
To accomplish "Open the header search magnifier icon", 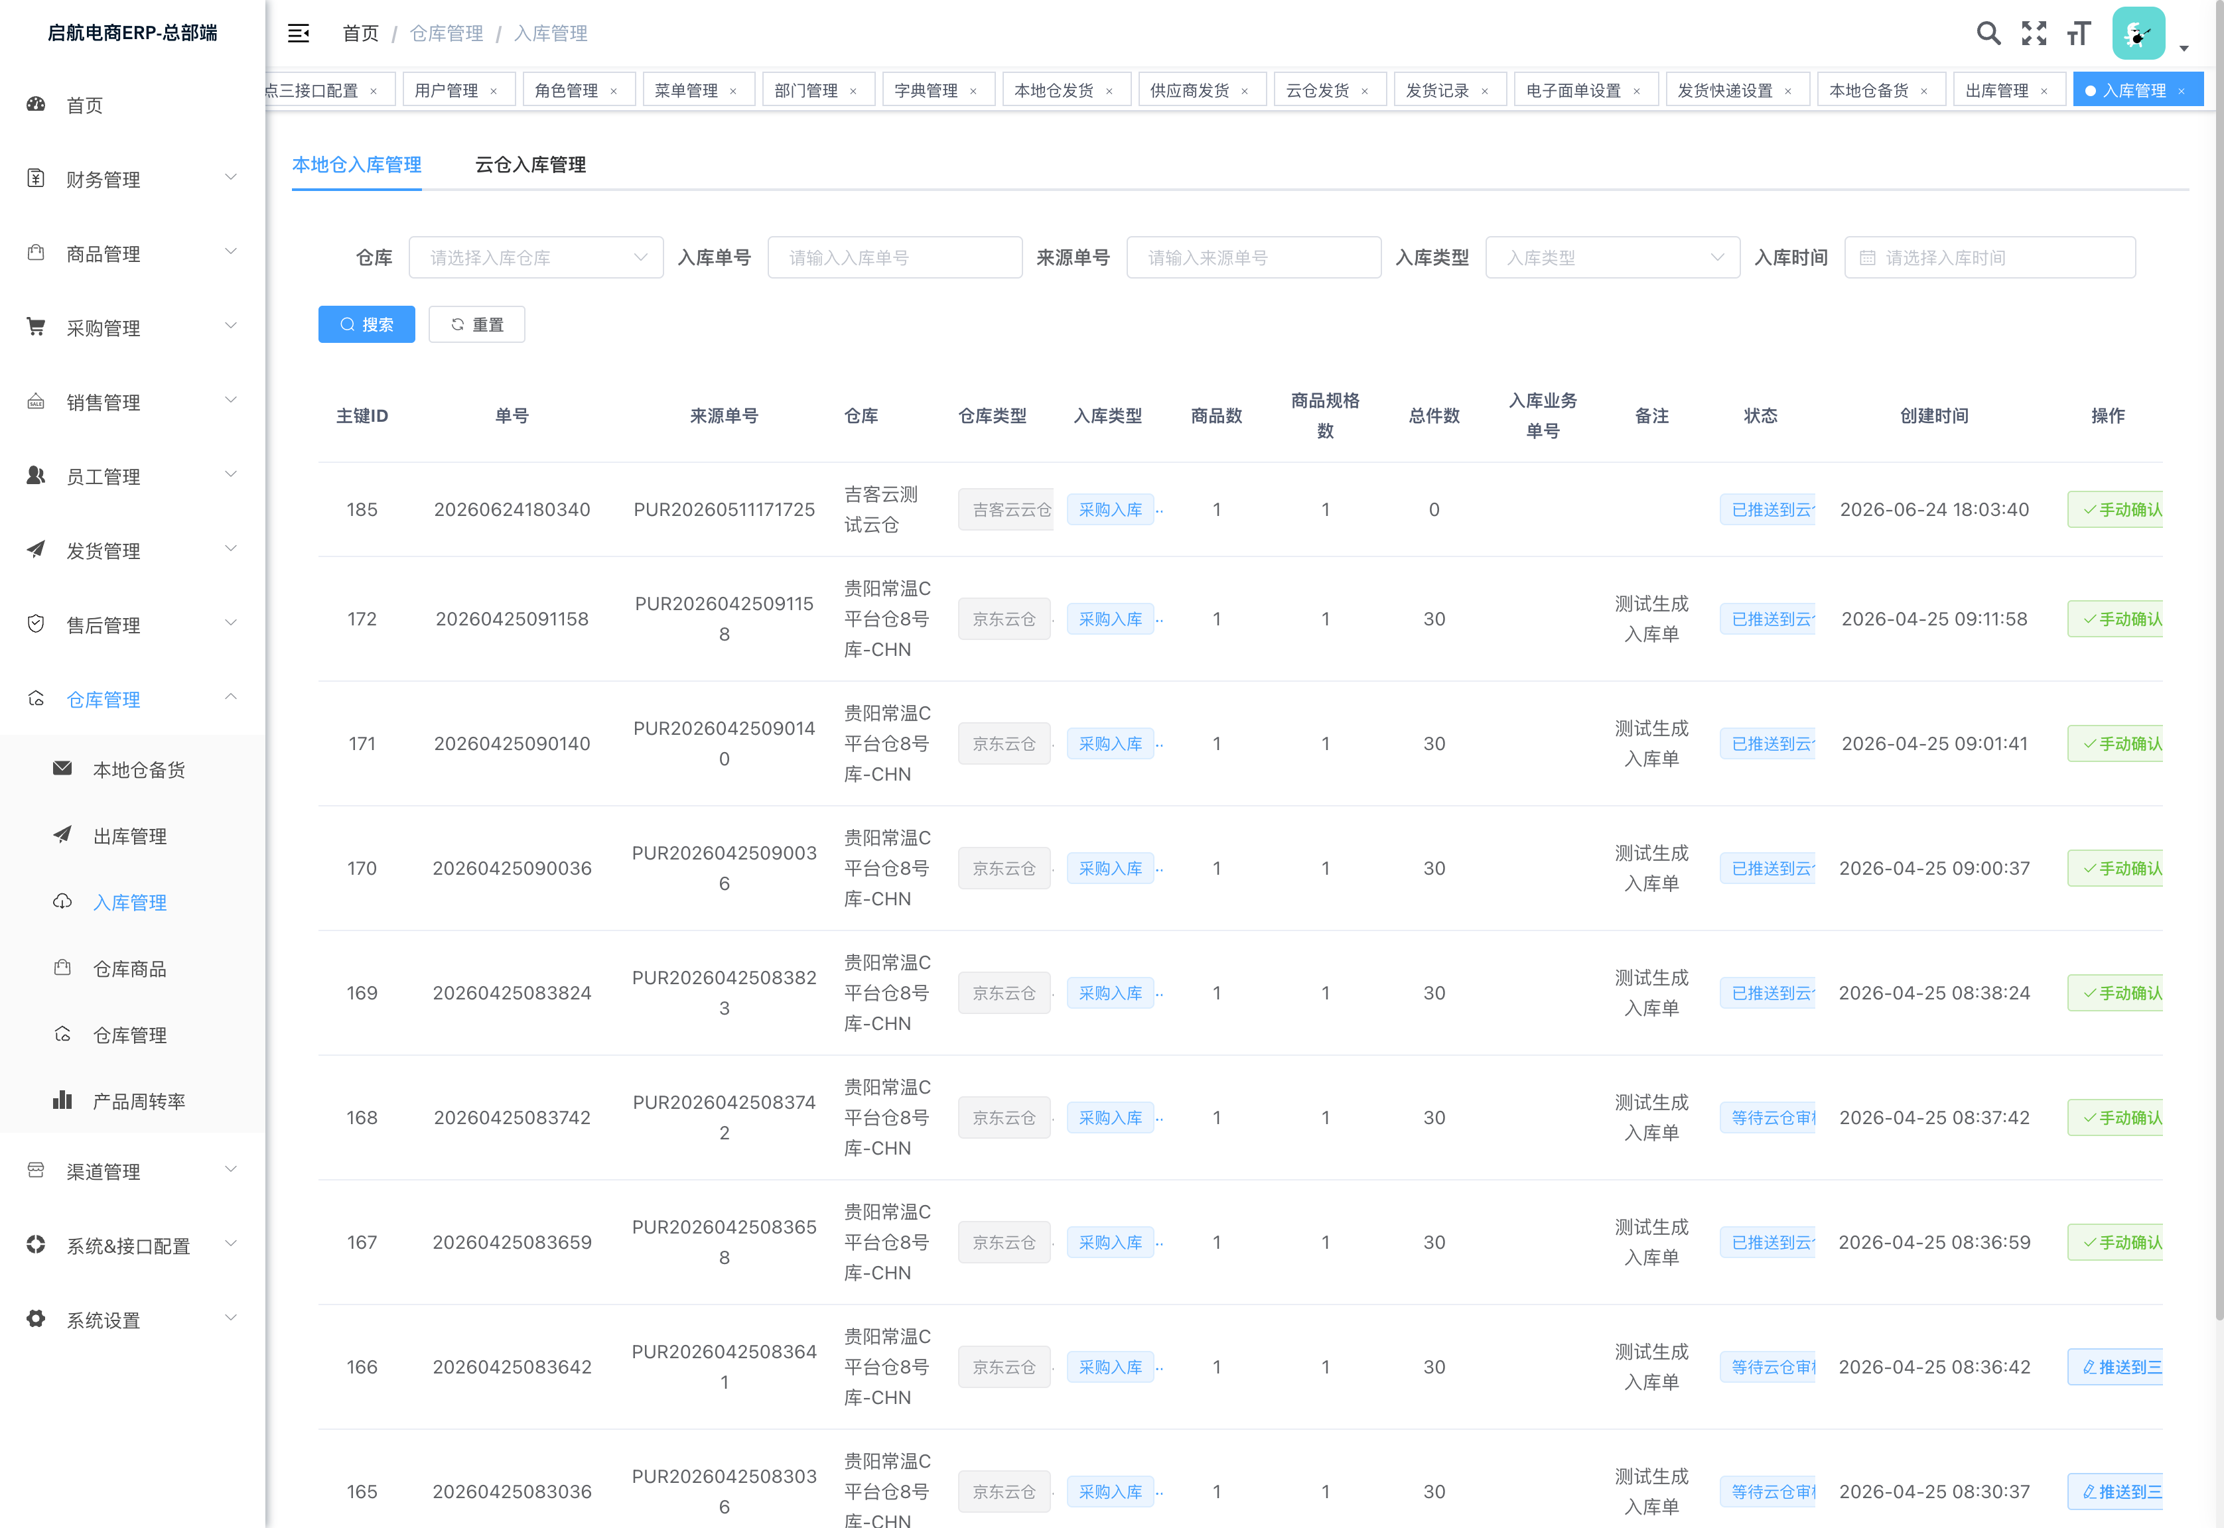I will [x=1988, y=34].
